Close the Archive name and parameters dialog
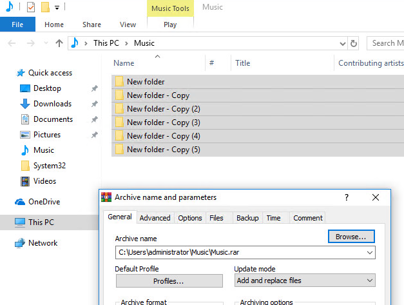This screenshot has height=305, width=404. point(376,197)
